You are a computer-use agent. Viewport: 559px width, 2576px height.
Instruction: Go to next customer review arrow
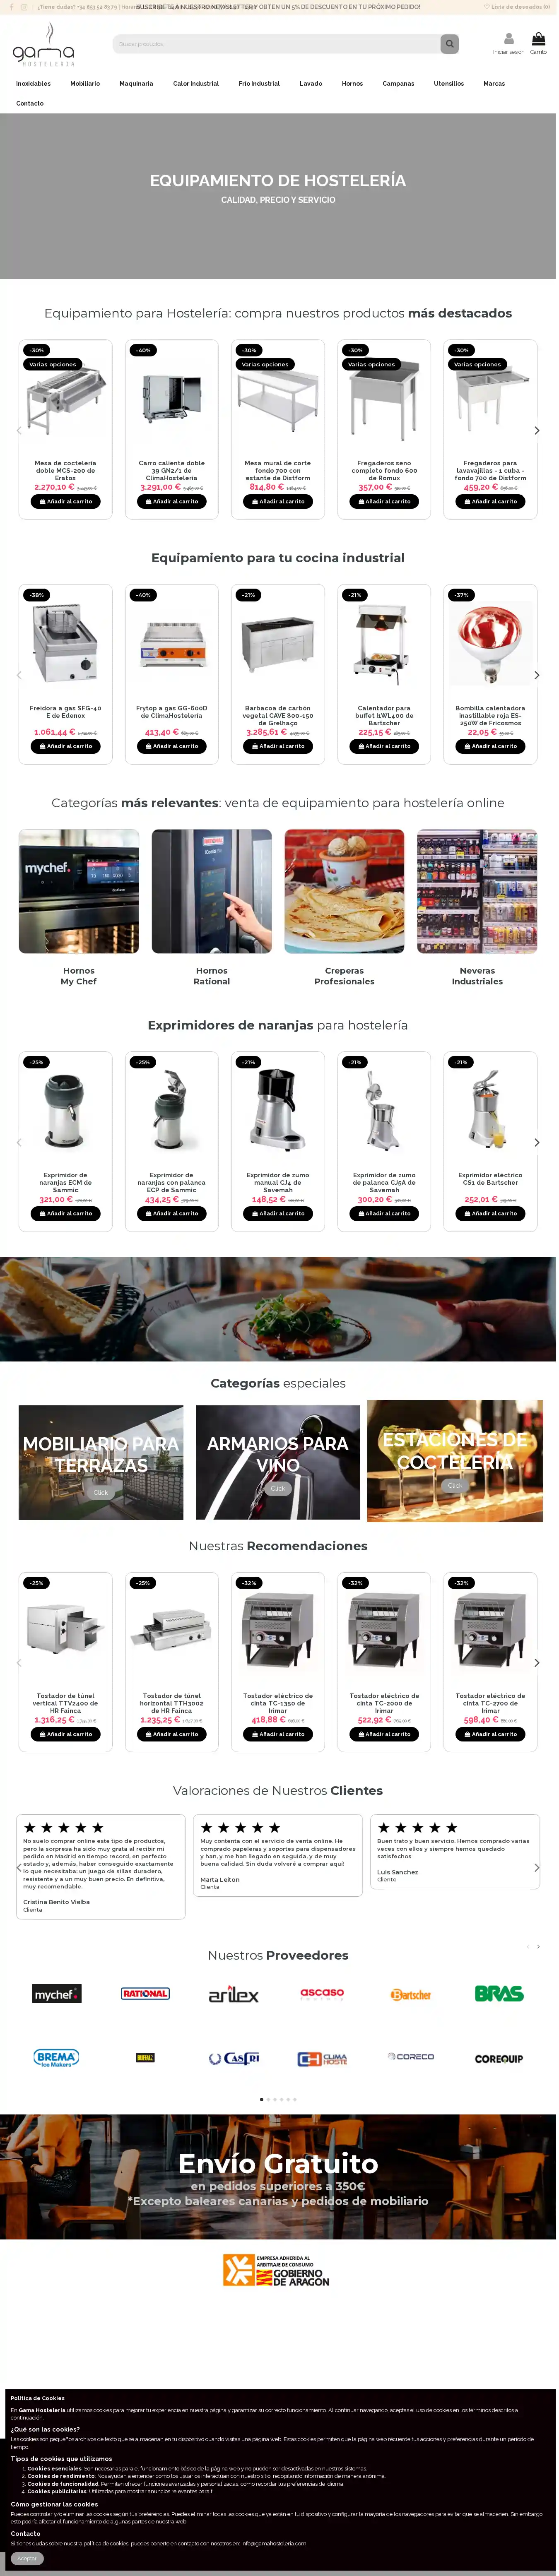(x=537, y=1867)
